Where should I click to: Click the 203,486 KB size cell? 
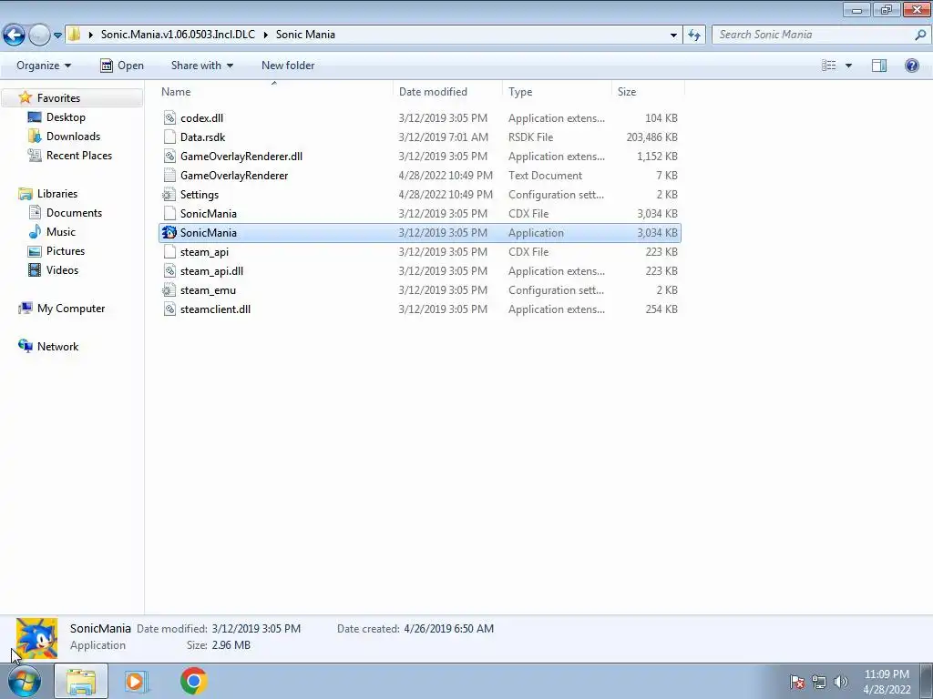(x=651, y=137)
